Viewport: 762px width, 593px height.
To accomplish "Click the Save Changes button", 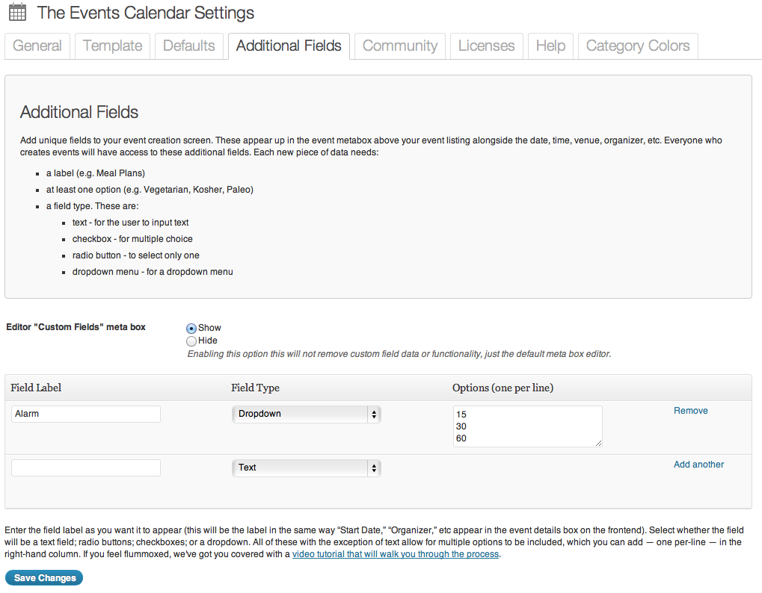I will click(44, 578).
